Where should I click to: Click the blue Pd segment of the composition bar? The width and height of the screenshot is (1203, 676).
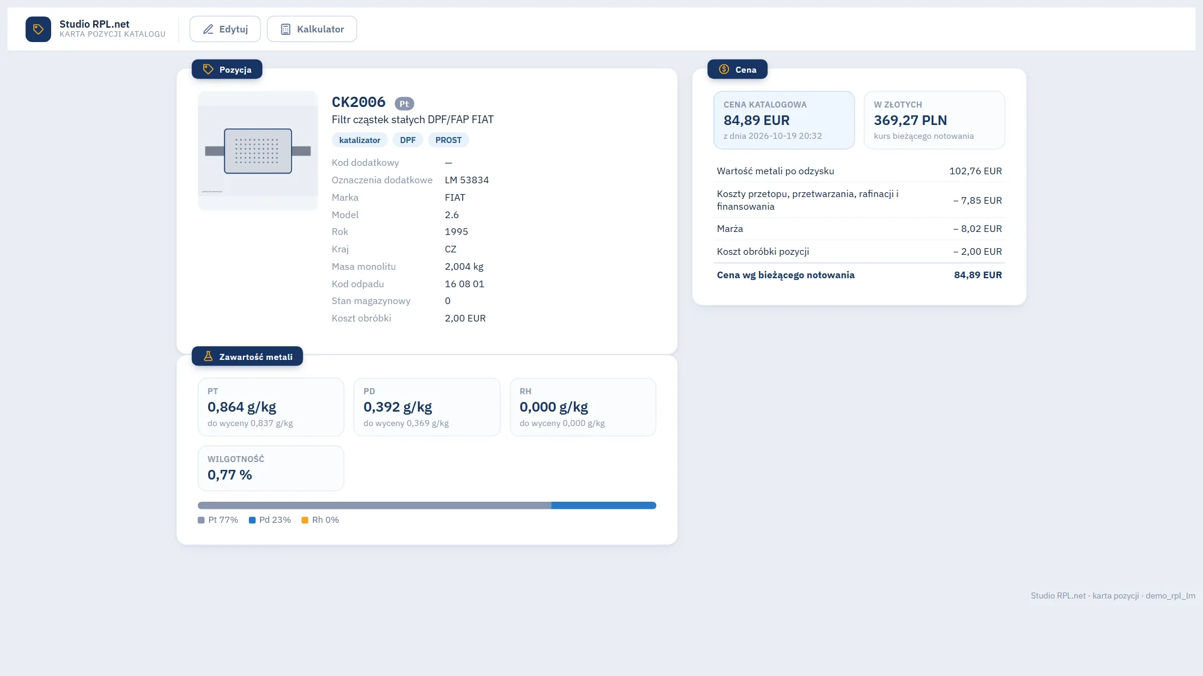[603, 505]
